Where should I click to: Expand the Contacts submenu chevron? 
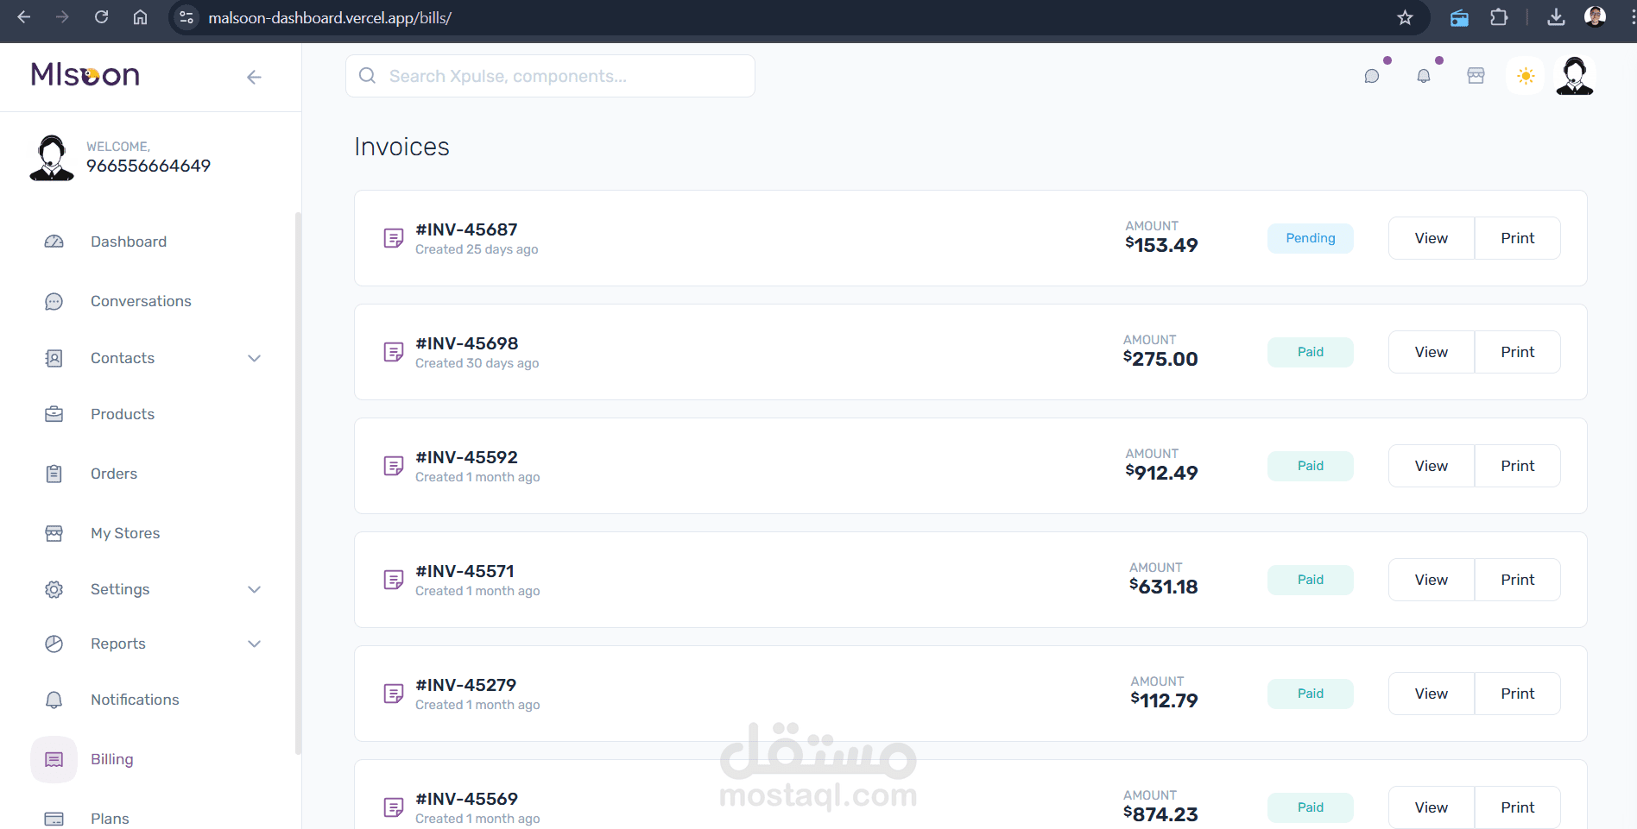[x=254, y=358]
